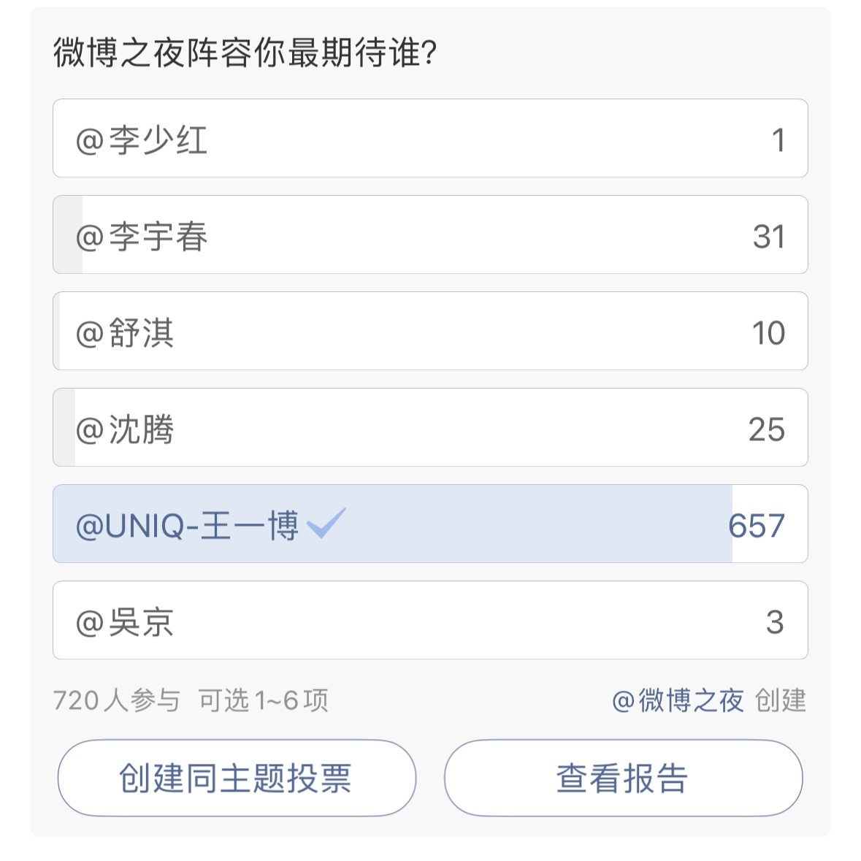Choose the @李宇春 poll option
The image size is (861, 861).
pos(430,234)
